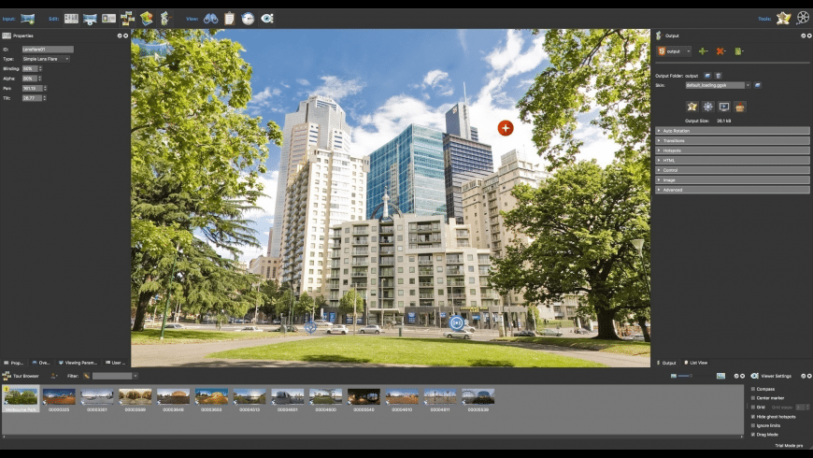The width and height of the screenshot is (813, 458).
Task: Switch to the Properties tab at the panel bottom
Action: click(14, 363)
